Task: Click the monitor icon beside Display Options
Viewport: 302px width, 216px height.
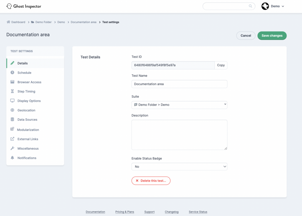Action: click(12, 101)
